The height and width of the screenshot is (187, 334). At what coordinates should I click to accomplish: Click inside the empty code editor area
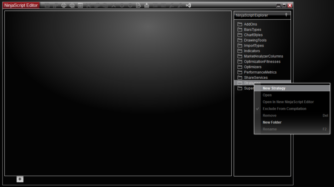[117, 93]
